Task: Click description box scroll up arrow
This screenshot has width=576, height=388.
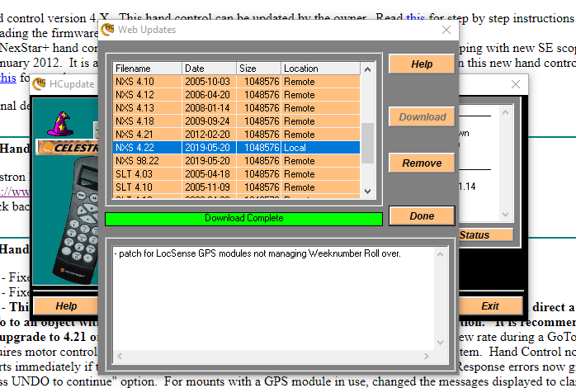Action: point(440,254)
